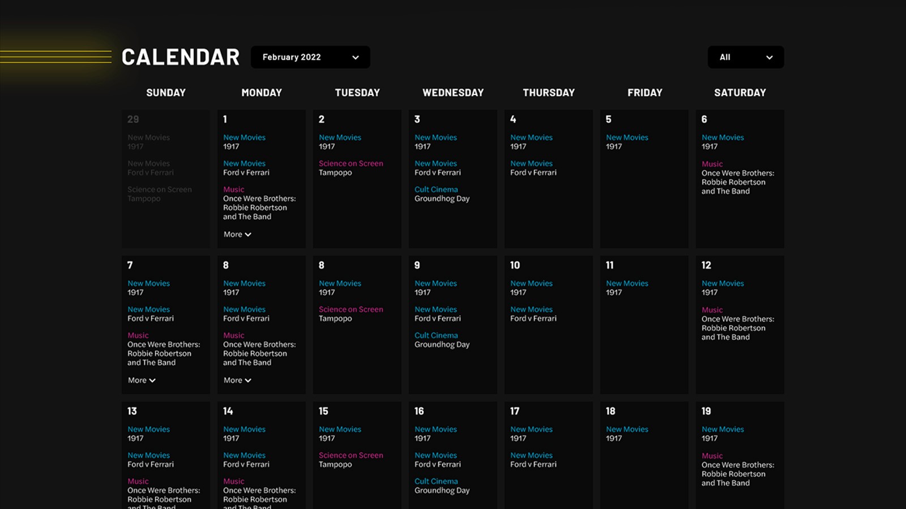Click Music label on Saturday the 6th
906x509 pixels.
click(x=712, y=164)
